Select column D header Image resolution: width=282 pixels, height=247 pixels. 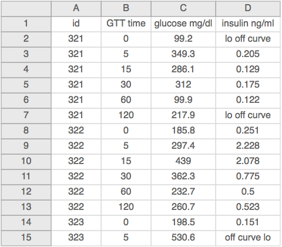pyautogui.click(x=248, y=8)
